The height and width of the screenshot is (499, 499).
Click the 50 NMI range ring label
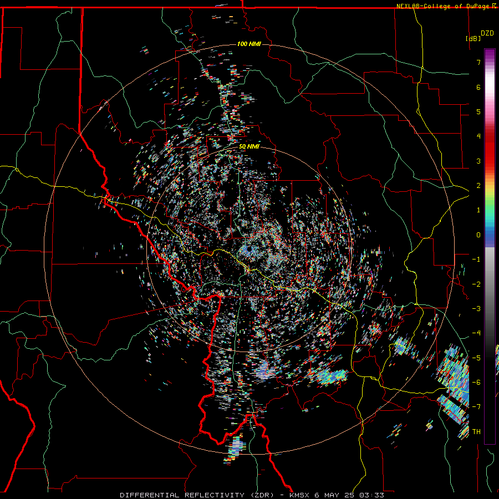tap(249, 147)
